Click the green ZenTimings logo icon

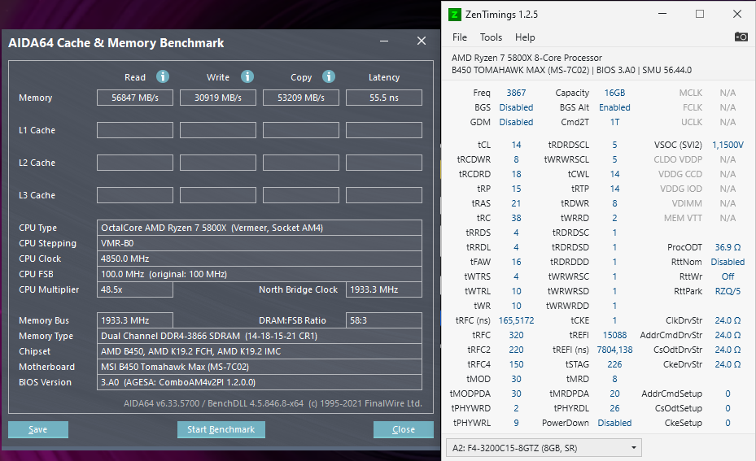click(x=454, y=15)
